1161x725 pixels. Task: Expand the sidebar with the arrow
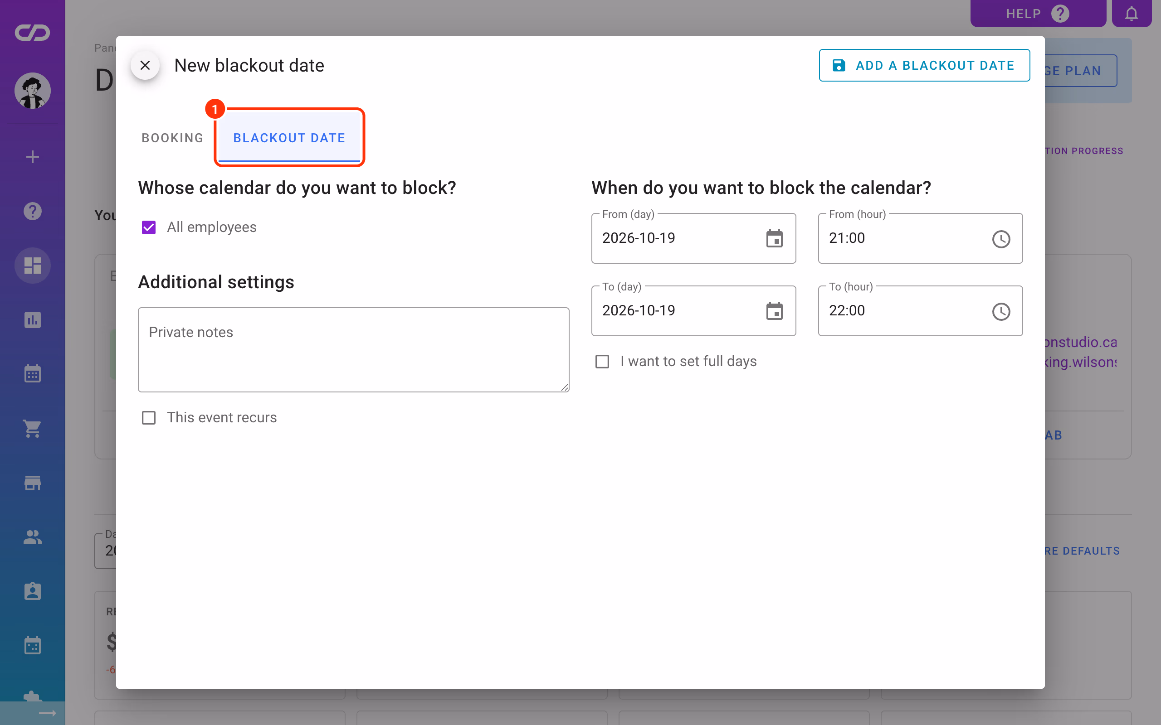pos(47,714)
